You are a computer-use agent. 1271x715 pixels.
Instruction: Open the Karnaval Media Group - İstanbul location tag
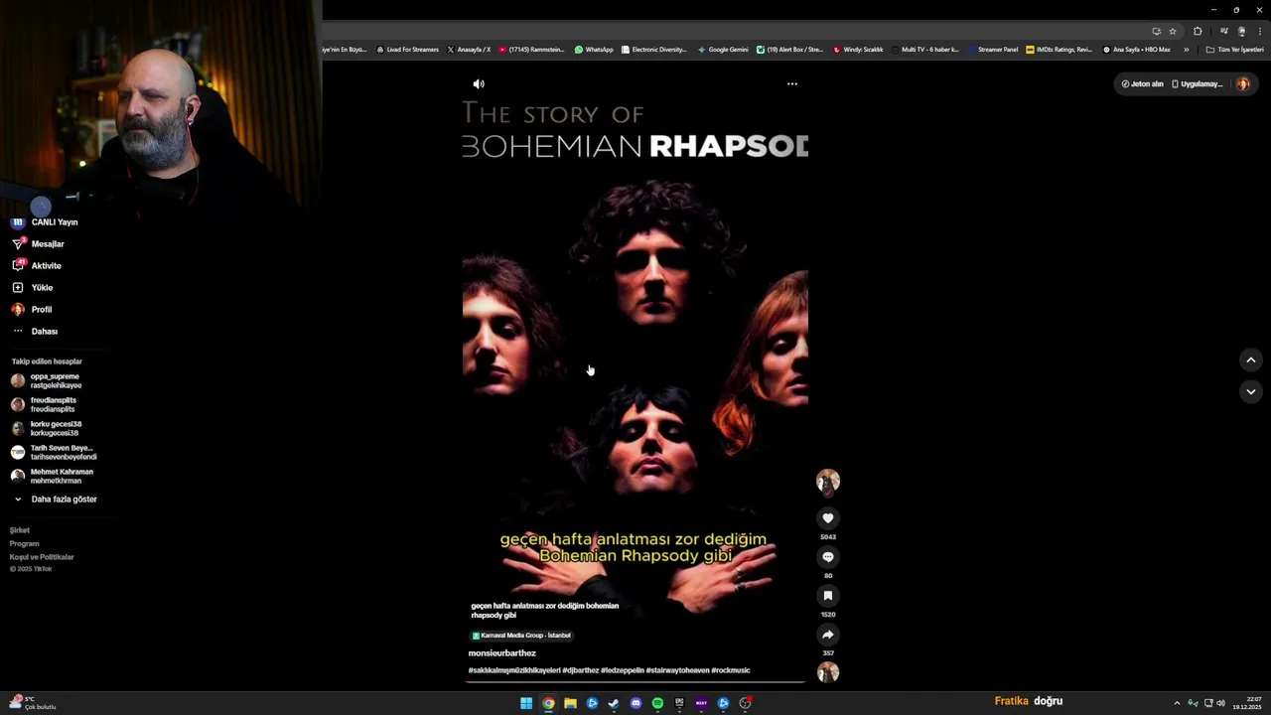[521, 636]
